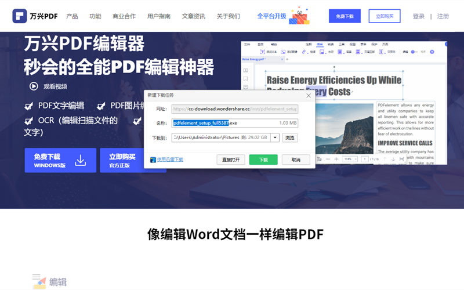464x290 pixels.
Task: Toggle the edit mode slider in editor toolbar
Action: 415,52
